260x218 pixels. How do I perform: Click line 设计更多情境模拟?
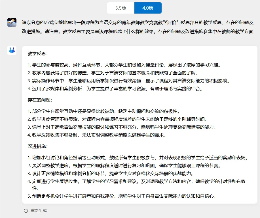pos(111,174)
